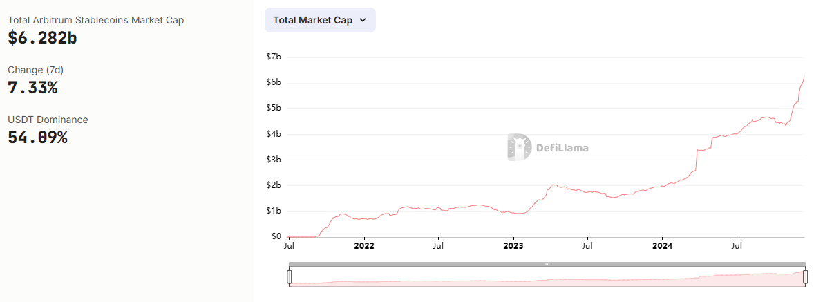814x302 pixels.
Task: Click the 2023 label on the x-axis
Action: (513, 245)
